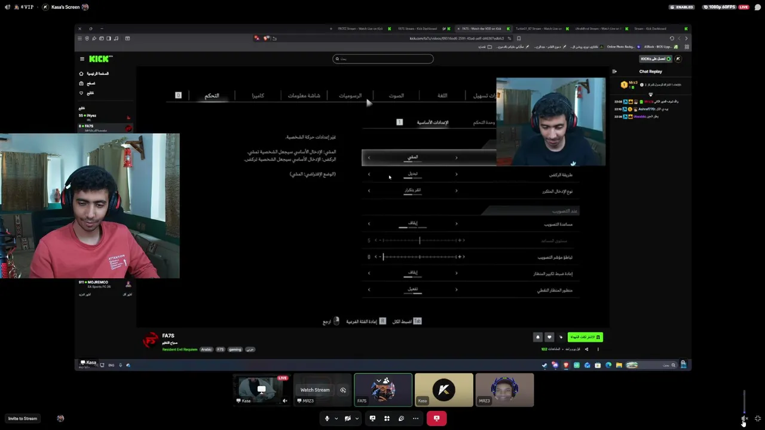Click Watch Stream on MRZ3 tile

[315, 390]
